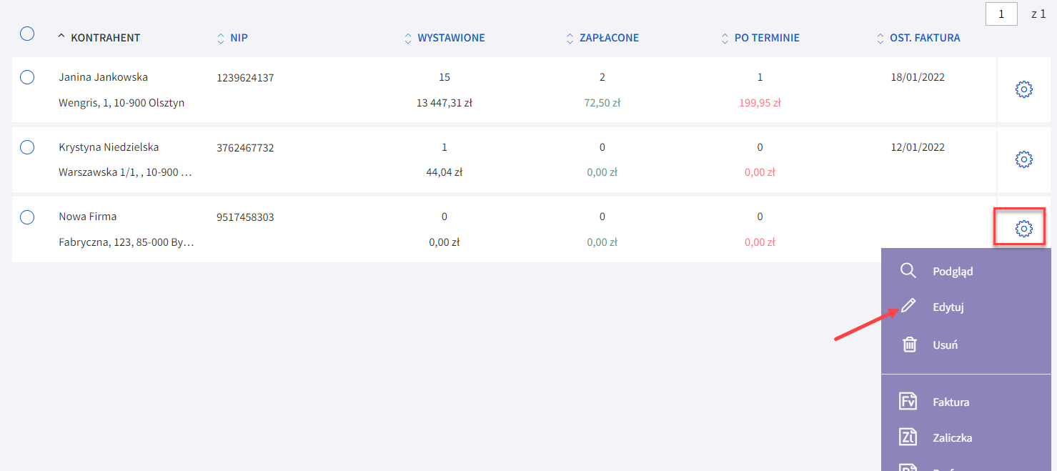Open settings gear for Janina Jankowska
Viewport: 1057px width, 471px height.
click(x=1023, y=89)
